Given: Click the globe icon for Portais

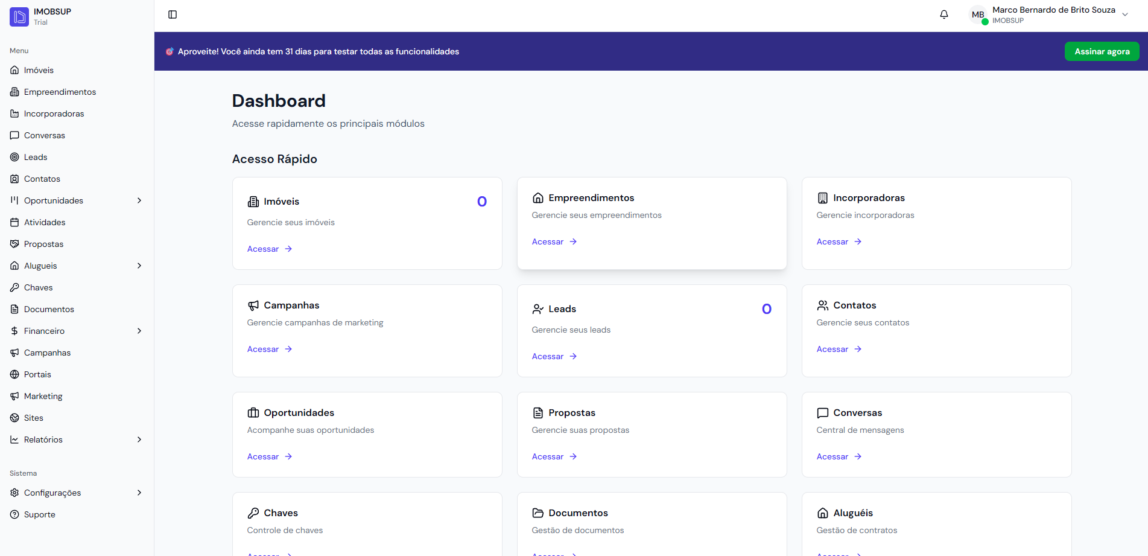Looking at the screenshot, I should point(14,374).
